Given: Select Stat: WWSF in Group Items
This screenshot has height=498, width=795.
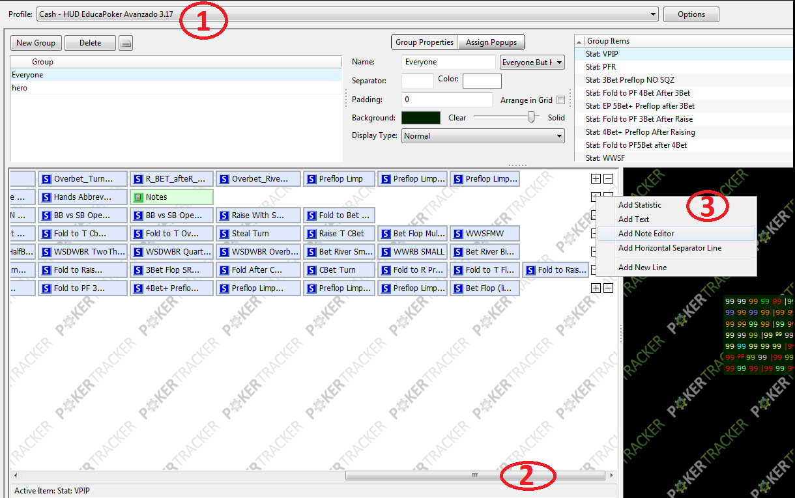Looking at the screenshot, I should pos(684,158).
